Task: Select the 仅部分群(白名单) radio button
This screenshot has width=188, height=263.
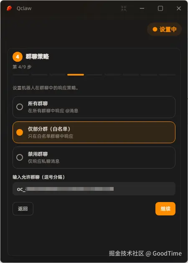Action: click(20, 132)
